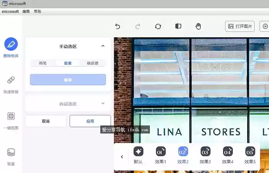The image size is (269, 173).
Task: Select the hand pan tool
Action: coord(198,26)
